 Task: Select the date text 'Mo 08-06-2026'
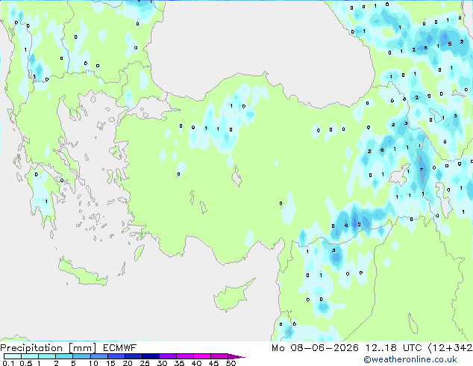pos(315,348)
